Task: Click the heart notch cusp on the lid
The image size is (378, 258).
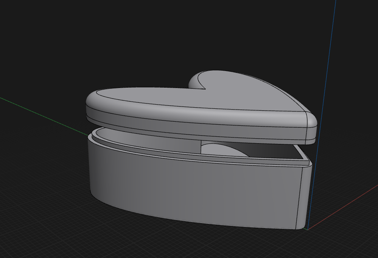Action: coord(205,89)
